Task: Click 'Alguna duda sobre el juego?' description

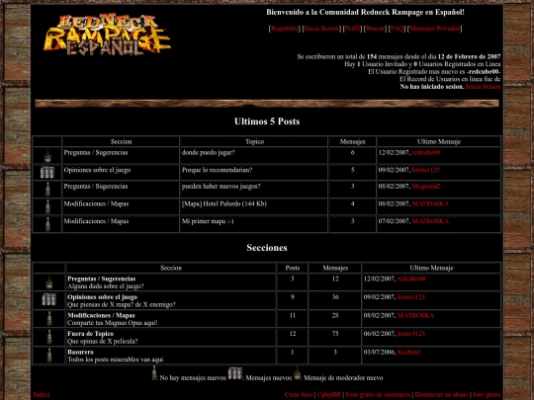Action: coord(105,286)
